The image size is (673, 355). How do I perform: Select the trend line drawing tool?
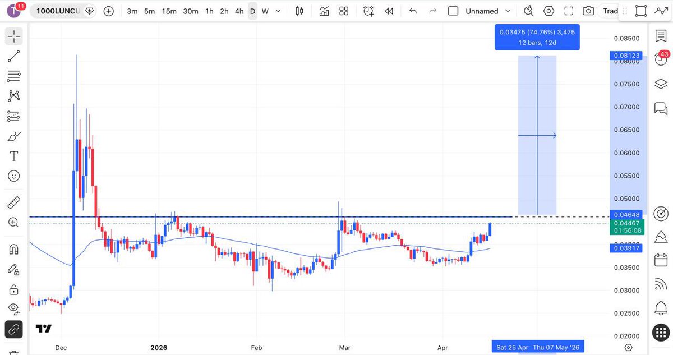click(14, 56)
